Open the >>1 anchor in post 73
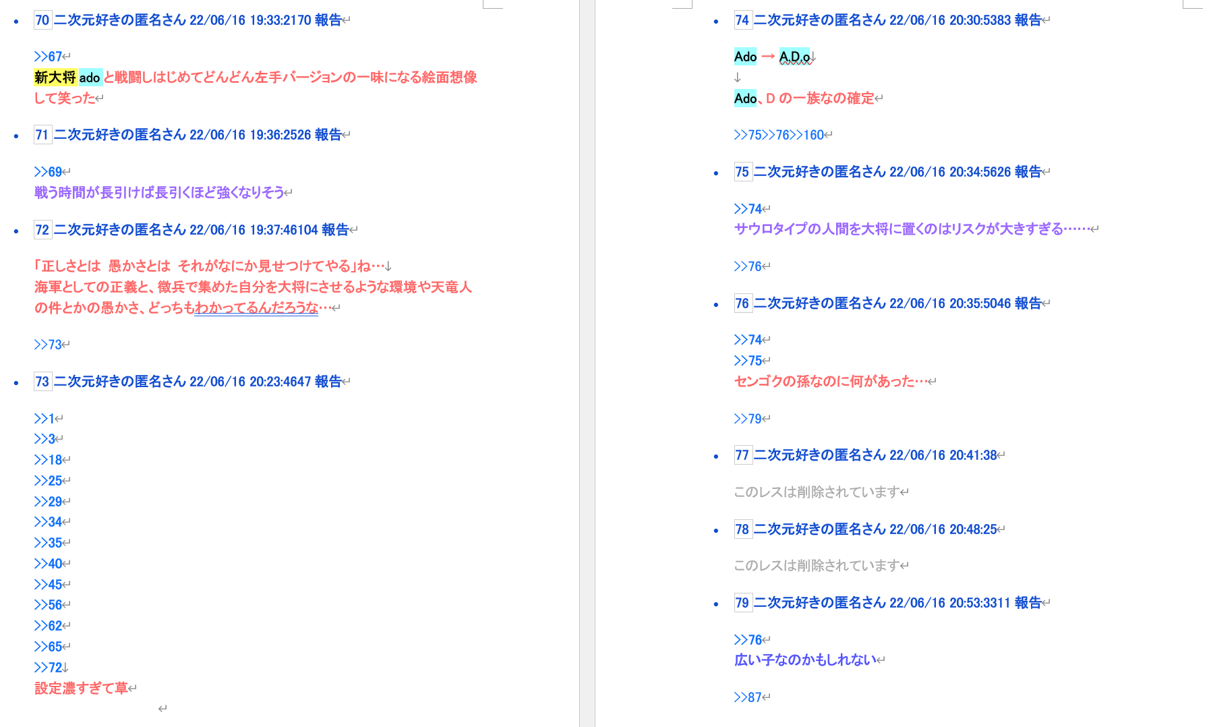Image resolution: width=1209 pixels, height=727 pixels. [45, 419]
